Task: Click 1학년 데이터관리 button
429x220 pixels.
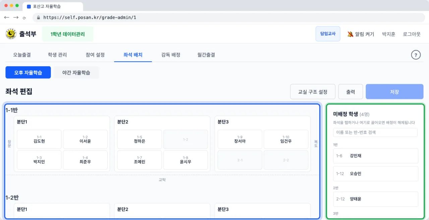Action: (68, 34)
